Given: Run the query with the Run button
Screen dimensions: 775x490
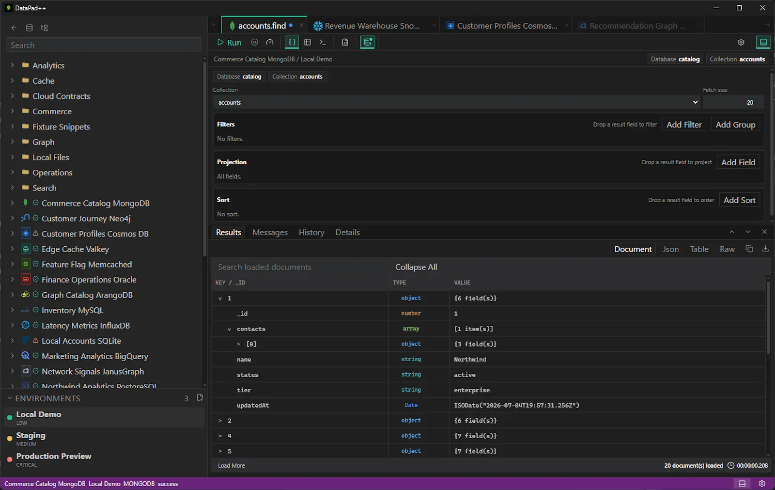Looking at the screenshot, I should pos(229,42).
